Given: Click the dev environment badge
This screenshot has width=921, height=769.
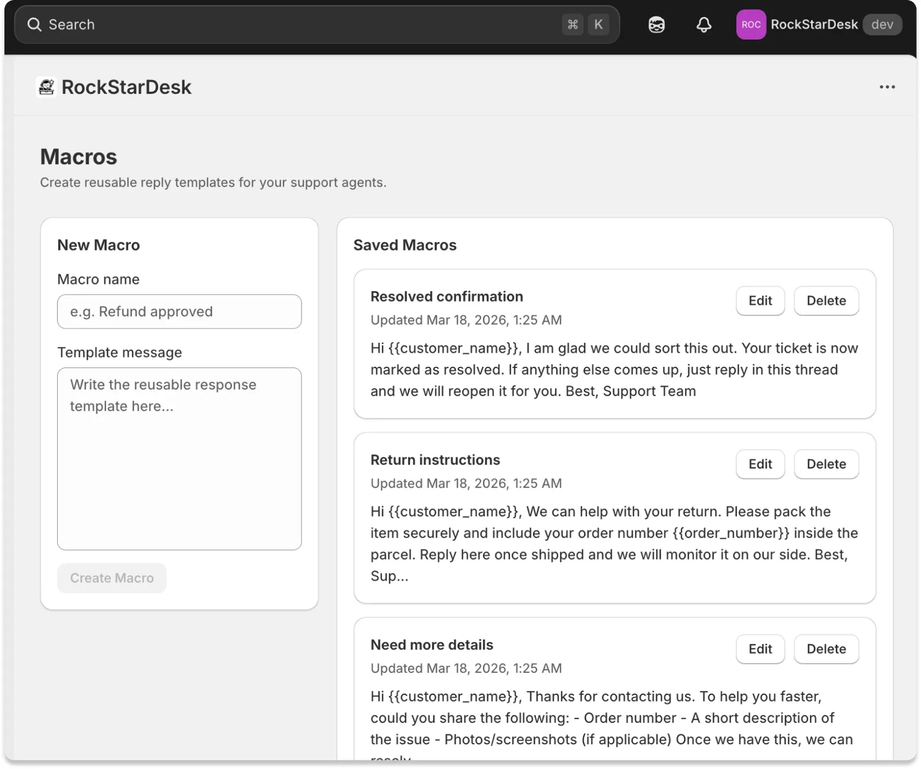Looking at the screenshot, I should coord(882,25).
